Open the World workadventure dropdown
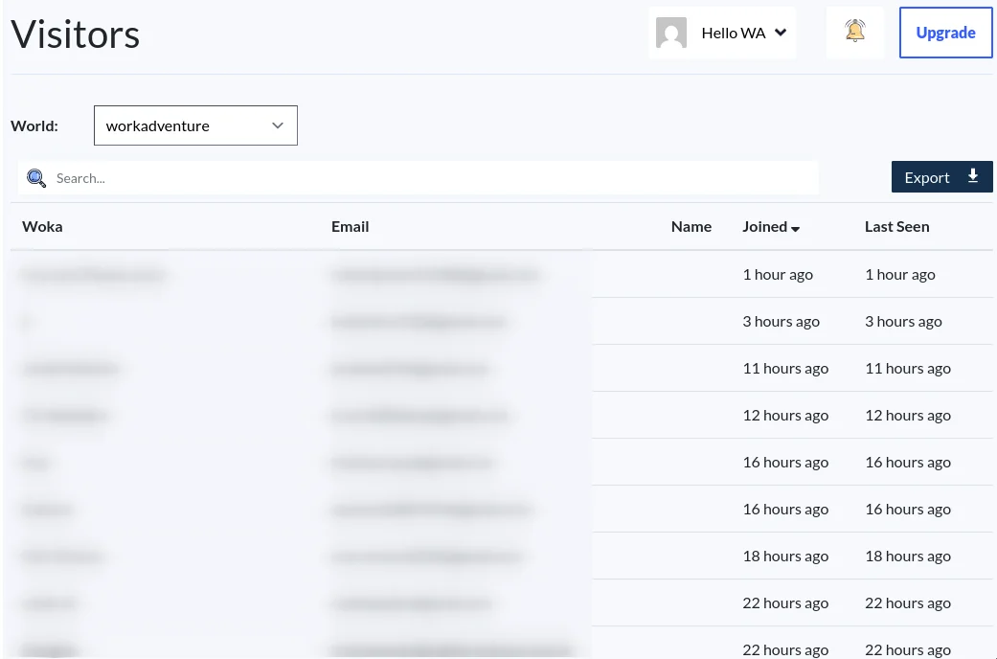The width and height of the screenshot is (997, 659). click(x=195, y=125)
